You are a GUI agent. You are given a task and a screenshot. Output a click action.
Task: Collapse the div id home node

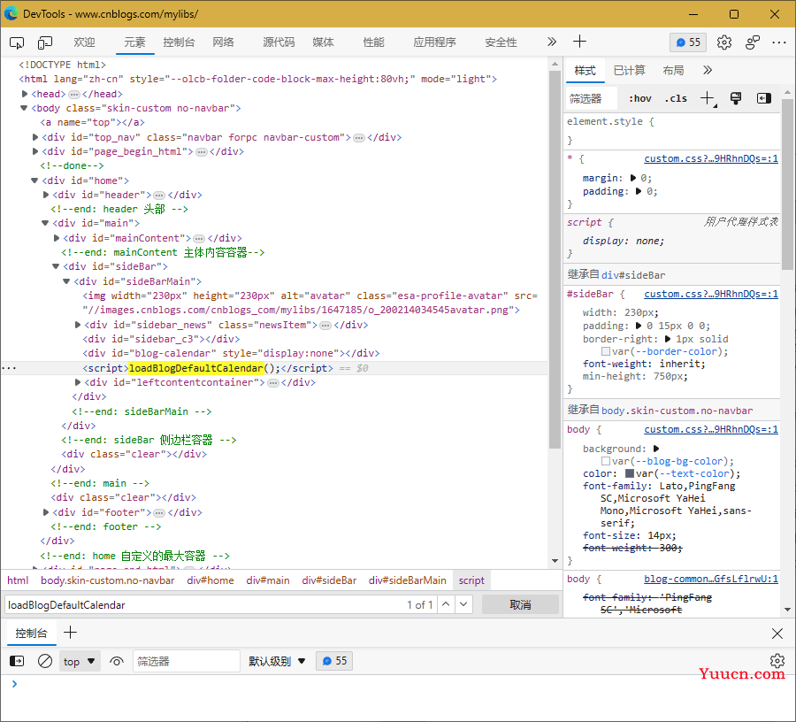[x=34, y=180]
